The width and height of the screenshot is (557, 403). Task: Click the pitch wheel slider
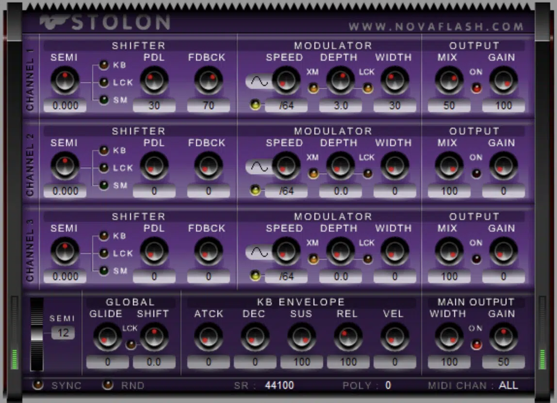(x=36, y=335)
